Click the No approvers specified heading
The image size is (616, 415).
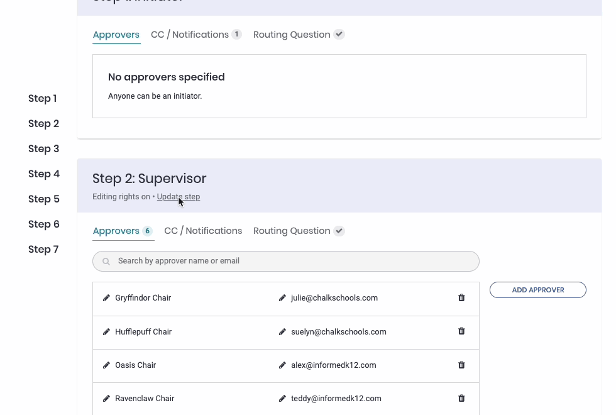coord(167,77)
